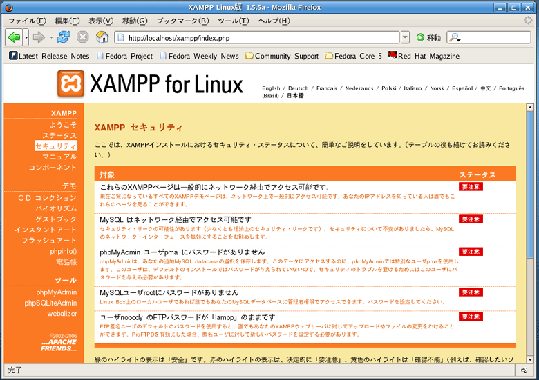
Task: Switch language to 中文
Action: pos(485,88)
